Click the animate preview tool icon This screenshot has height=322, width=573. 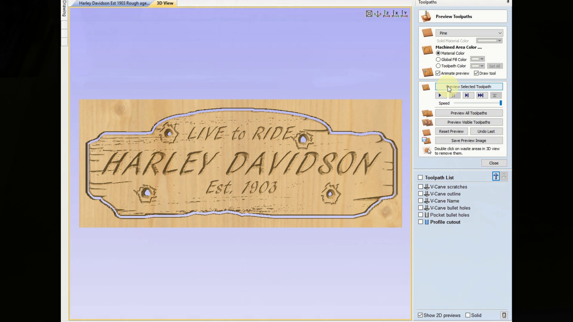coord(427,72)
